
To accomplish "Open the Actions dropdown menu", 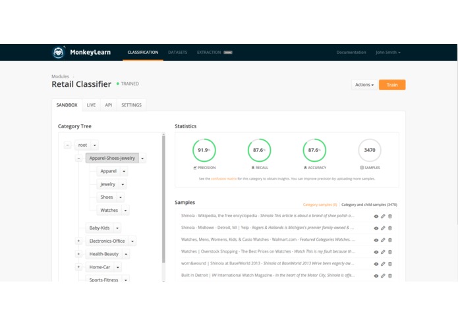I will (364, 85).
